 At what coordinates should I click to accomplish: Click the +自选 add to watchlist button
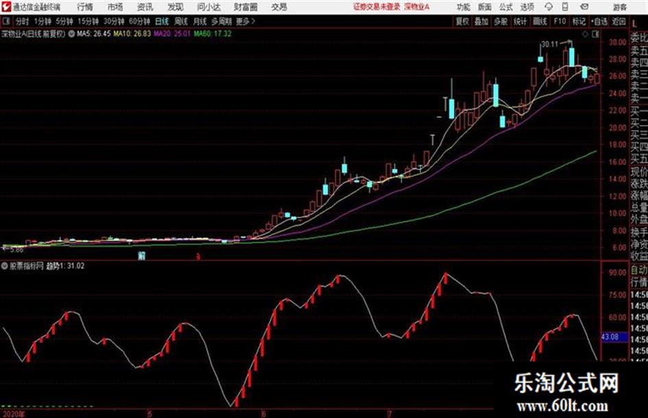pyautogui.click(x=599, y=21)
